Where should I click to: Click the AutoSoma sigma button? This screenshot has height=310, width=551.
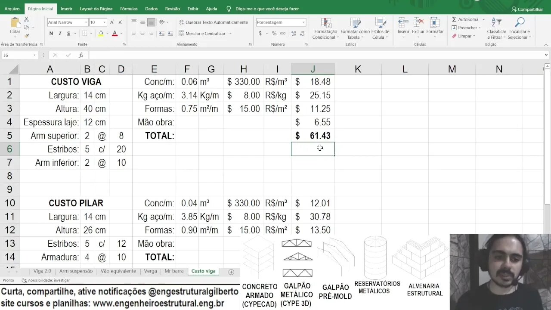coord(466,19)
